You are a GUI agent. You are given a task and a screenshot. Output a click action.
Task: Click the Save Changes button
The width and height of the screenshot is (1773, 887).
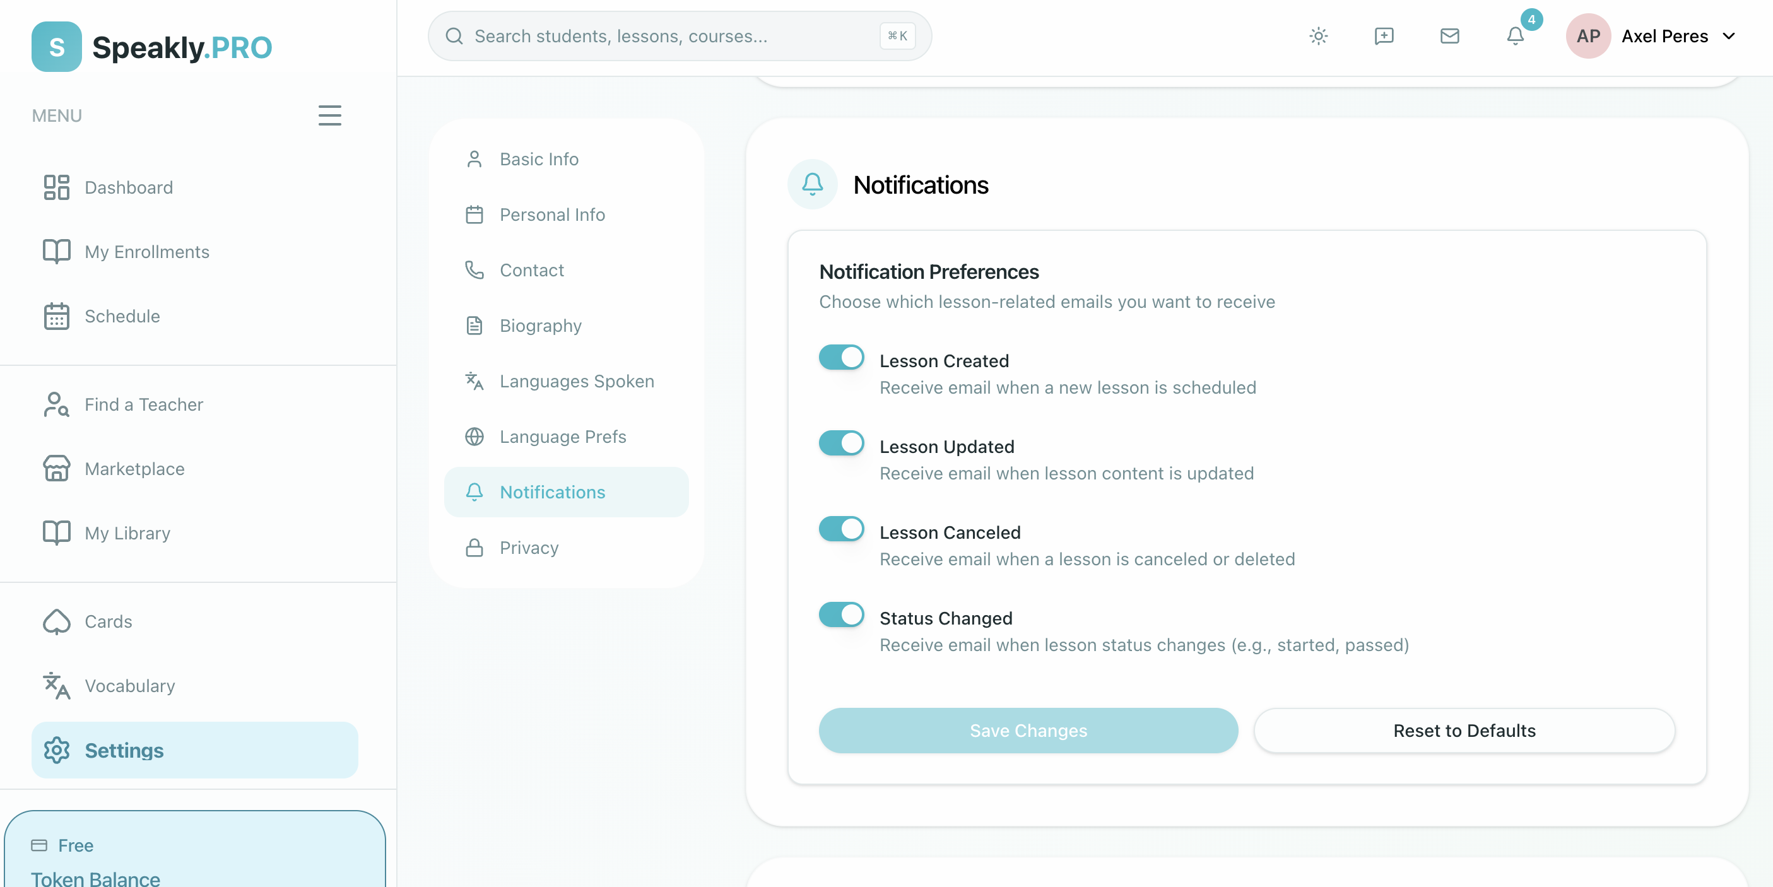[1028, 730]
